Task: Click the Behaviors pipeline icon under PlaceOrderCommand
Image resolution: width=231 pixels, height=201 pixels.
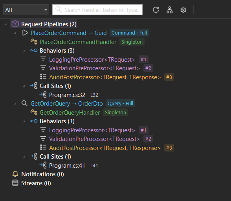Action: point(34,51)
